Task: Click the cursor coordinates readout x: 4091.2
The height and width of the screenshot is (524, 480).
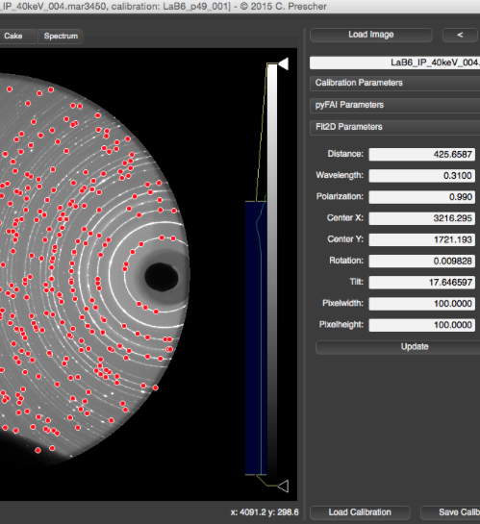Action: click(x=265, y=512)
